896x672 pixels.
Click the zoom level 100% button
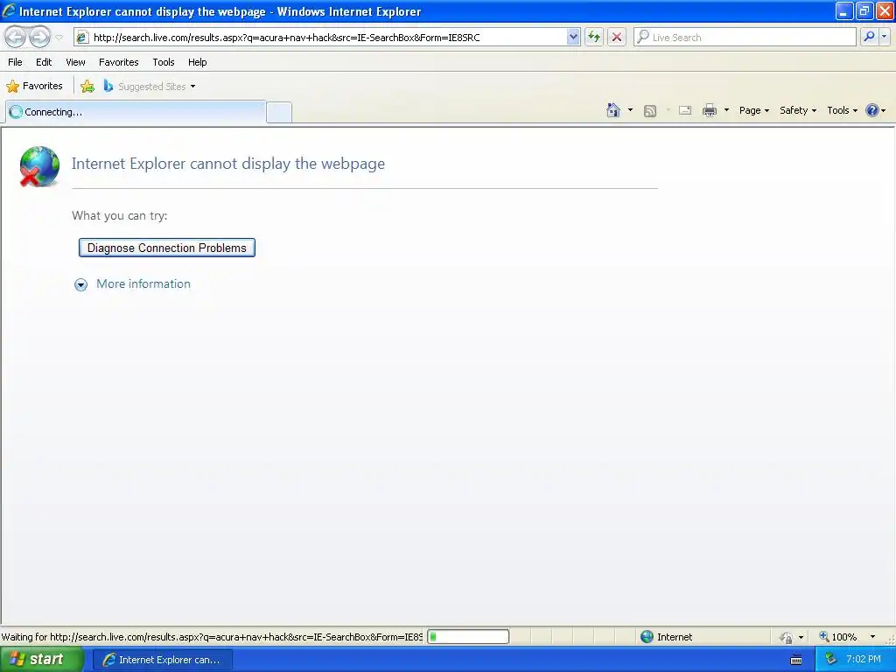click(x=837, y=637)
